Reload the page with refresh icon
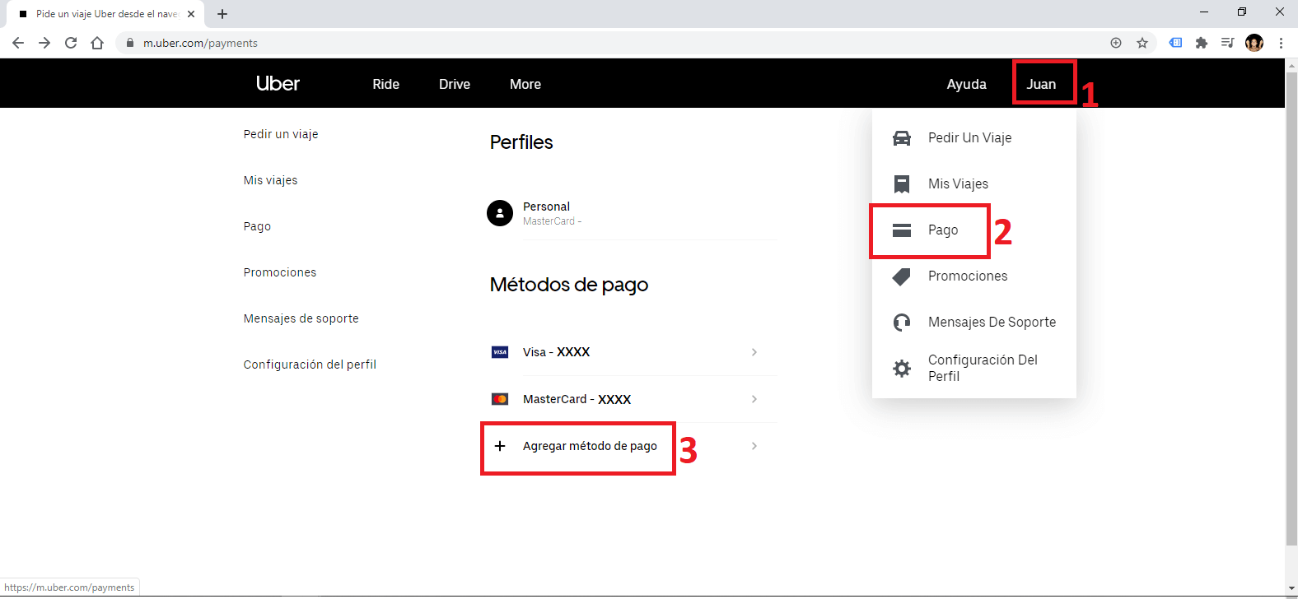1298x599 pixels. pyautogui.click(x=71, y=43)
